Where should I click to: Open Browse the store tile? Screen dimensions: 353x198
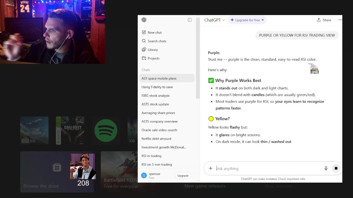[x=57, y=172]
